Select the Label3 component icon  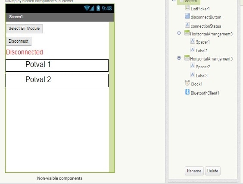tap(193, 75)
